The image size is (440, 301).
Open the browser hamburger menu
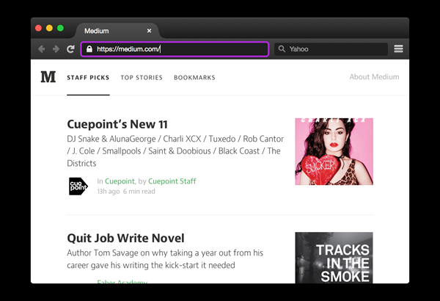pos(398,49)
